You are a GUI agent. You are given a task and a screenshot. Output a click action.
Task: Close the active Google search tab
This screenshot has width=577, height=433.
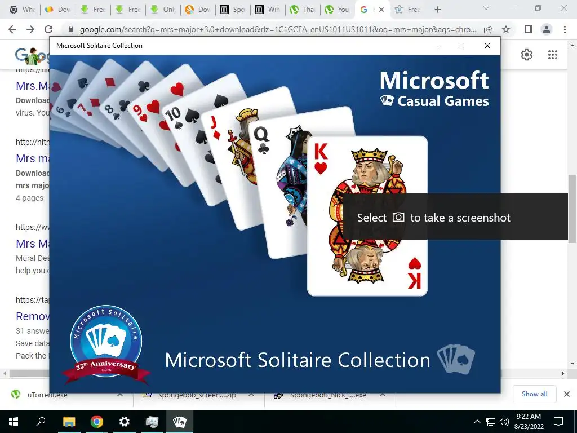coord(381,10)
